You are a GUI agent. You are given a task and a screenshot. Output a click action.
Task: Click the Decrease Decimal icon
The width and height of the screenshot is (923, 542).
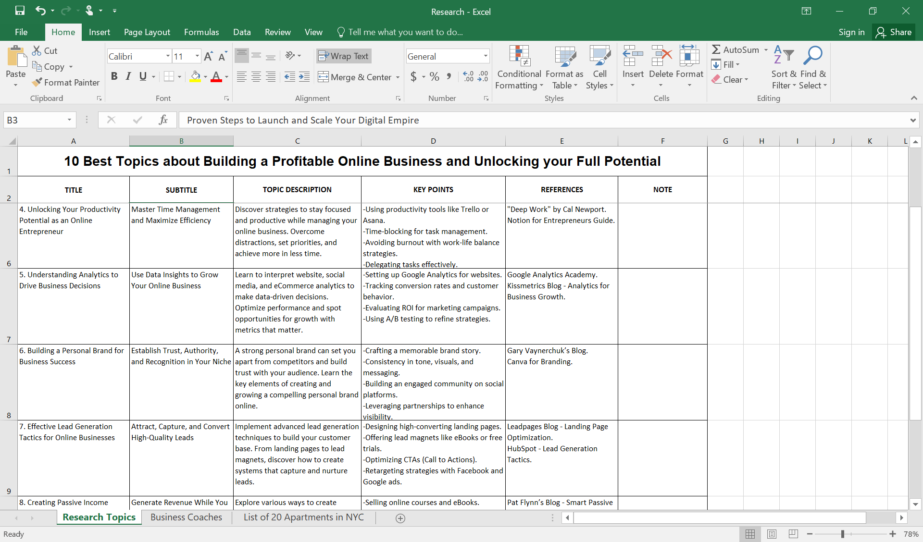coord(483,77)
